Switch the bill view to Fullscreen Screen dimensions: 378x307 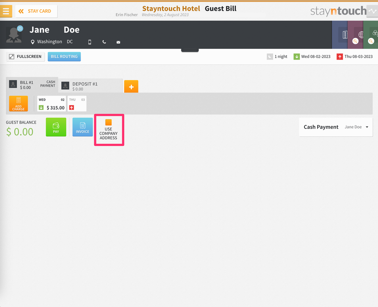tap(25, 57)
